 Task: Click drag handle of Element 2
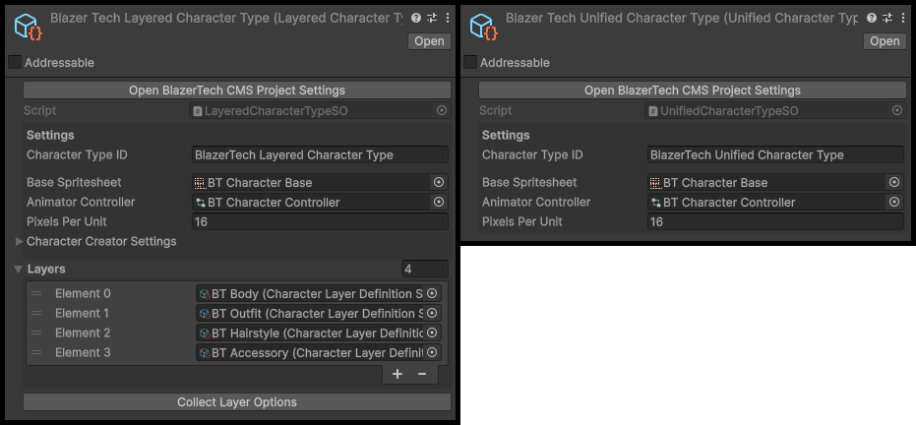tap(36, 333)
